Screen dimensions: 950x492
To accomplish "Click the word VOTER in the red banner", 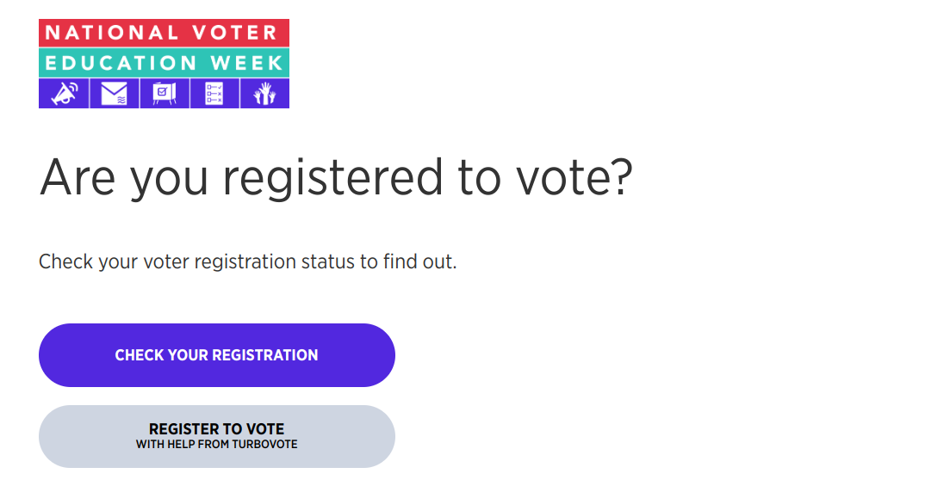I will [x=233, y=34].
